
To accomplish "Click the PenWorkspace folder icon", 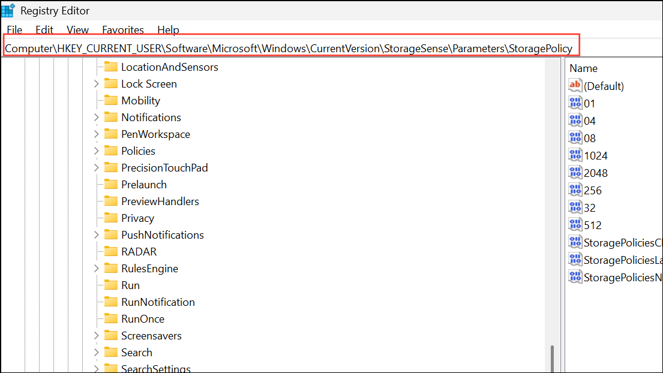I will tap(111, 134).
